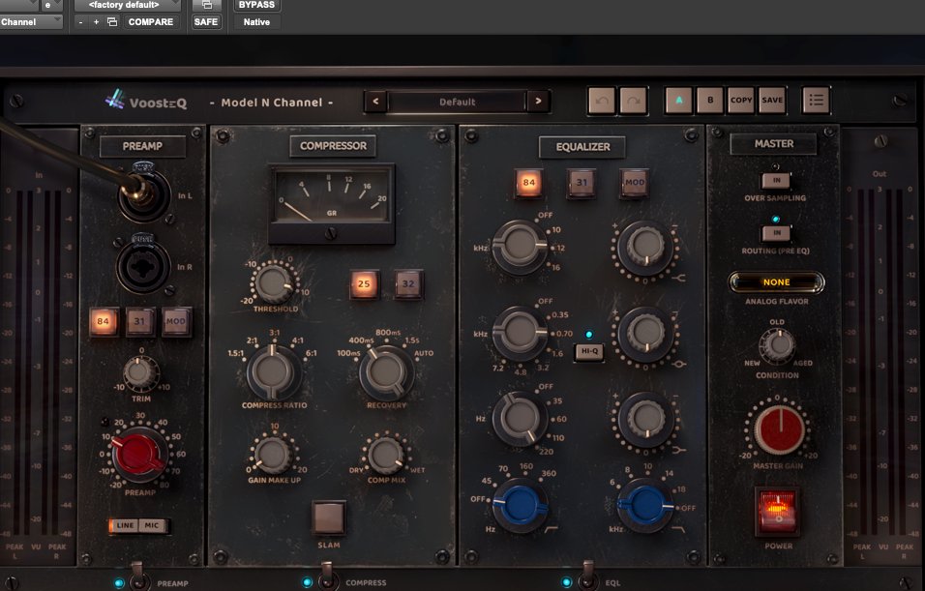925x591 pixels.
Task: Toggle the red POWER switch
Action: click(778, 512)
